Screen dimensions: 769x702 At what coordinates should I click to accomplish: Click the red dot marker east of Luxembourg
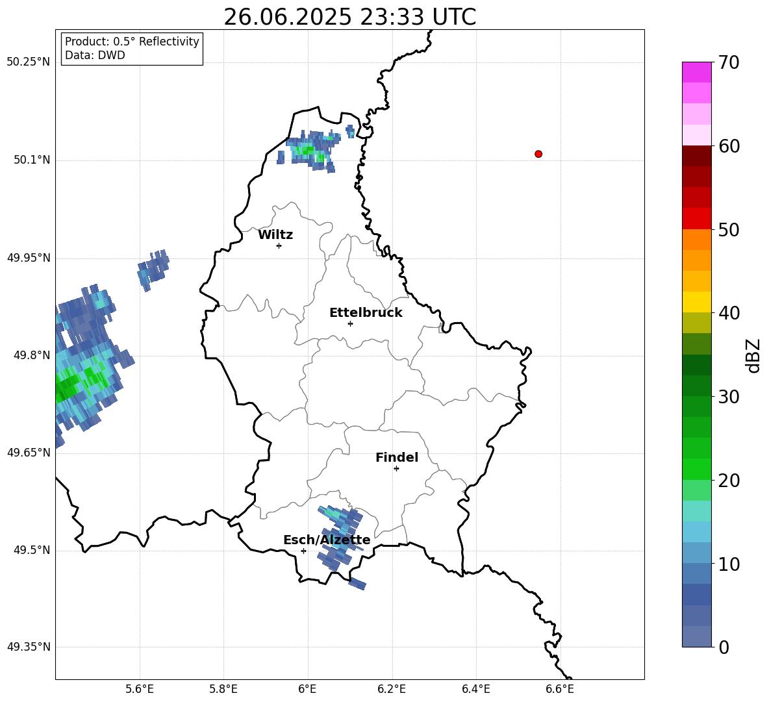pos(538,154)
